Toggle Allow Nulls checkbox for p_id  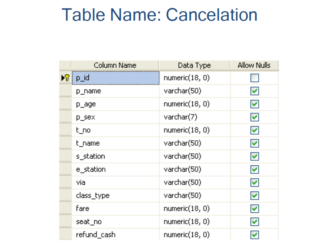click(x=254, y=78)
